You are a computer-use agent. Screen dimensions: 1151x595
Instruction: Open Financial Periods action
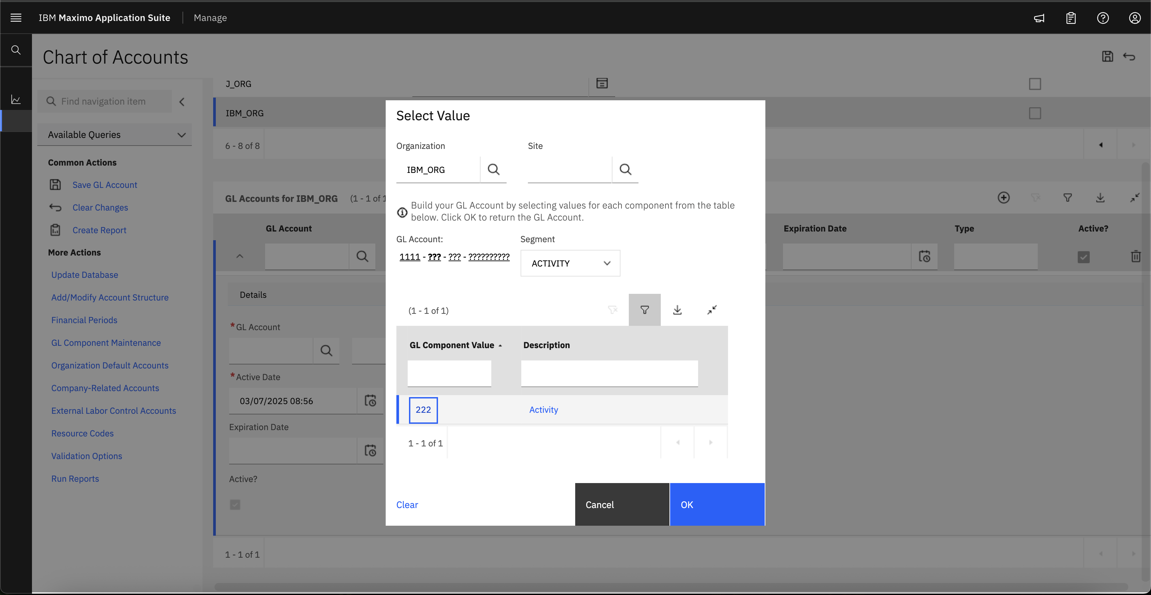click(x=84, y=320)
